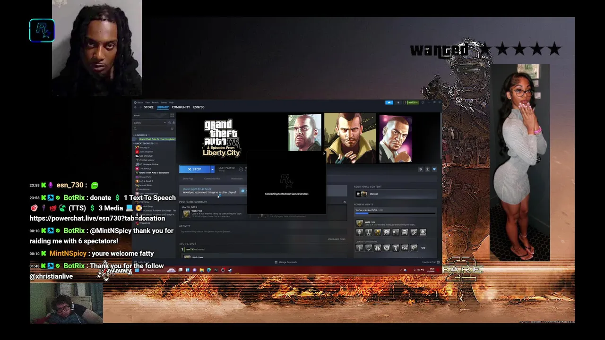Open the esn730 account dropdown
The width and height of the screenshot is (605, 340).
(413, 102)
